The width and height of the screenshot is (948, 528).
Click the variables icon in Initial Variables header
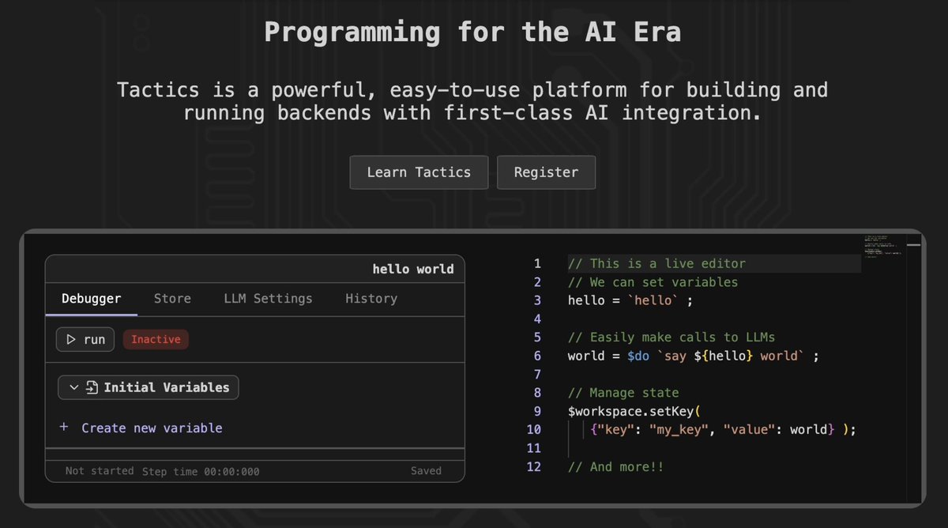(92, 387)
